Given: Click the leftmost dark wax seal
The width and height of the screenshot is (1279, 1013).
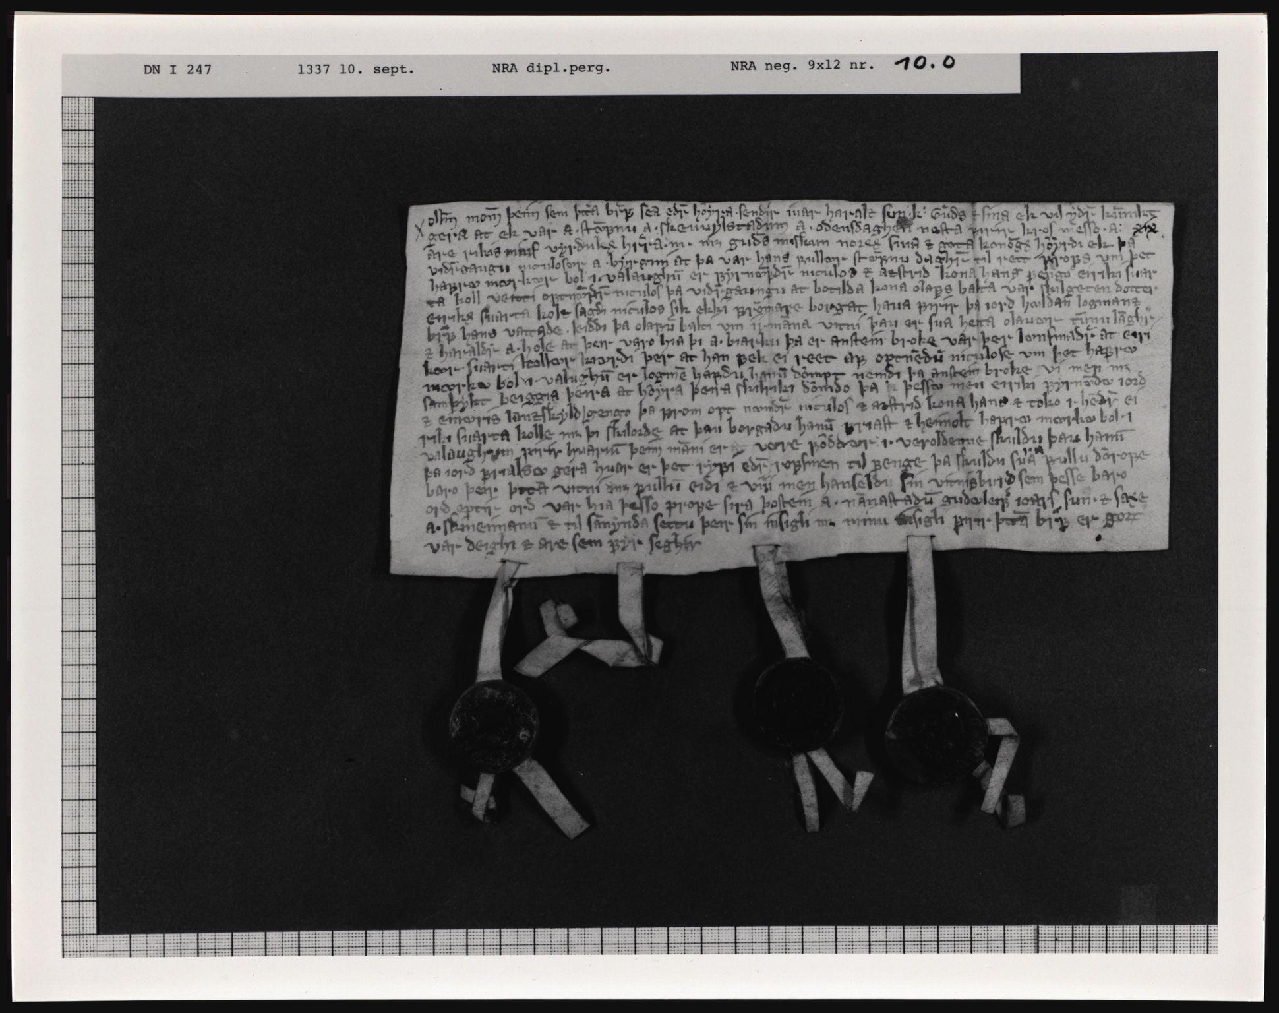Looking at the screenshot, I should point(495,726).
